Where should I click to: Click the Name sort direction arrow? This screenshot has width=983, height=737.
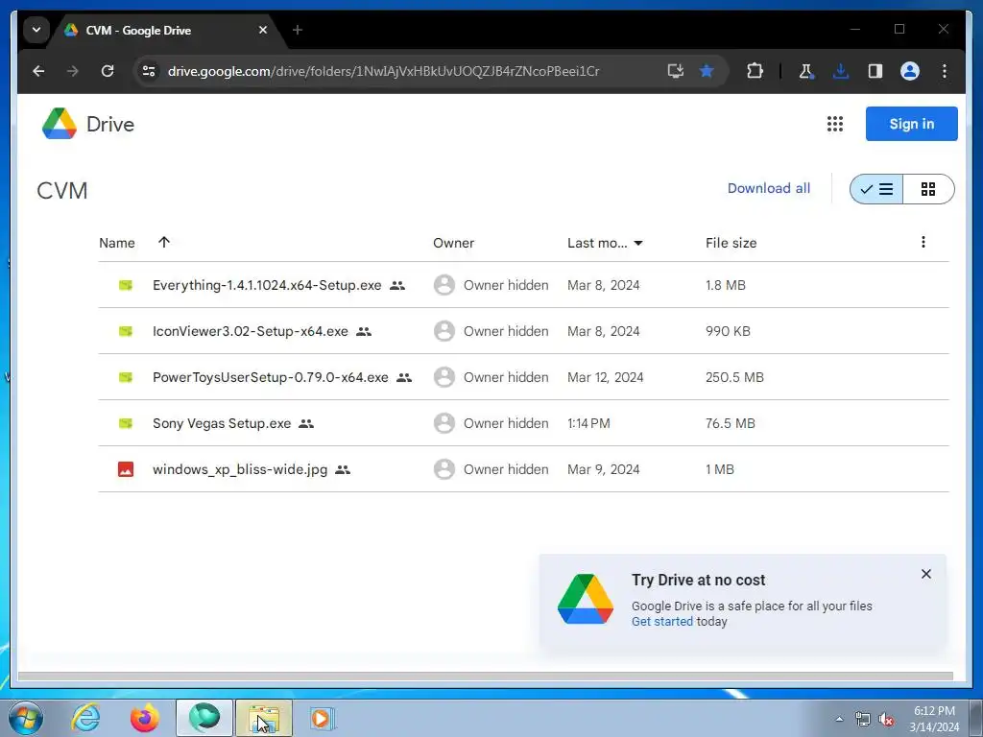click(x=163, y=242)
